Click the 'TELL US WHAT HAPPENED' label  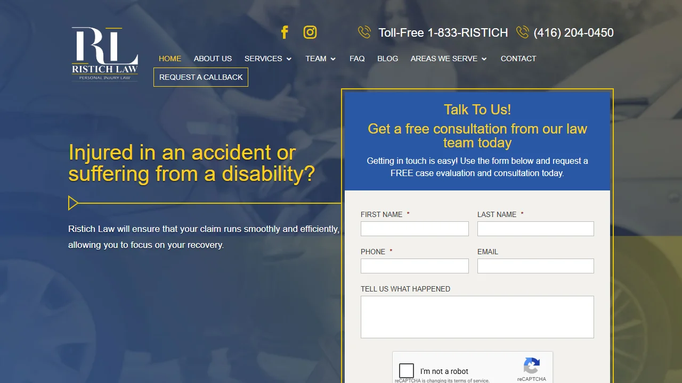[405, 289]
